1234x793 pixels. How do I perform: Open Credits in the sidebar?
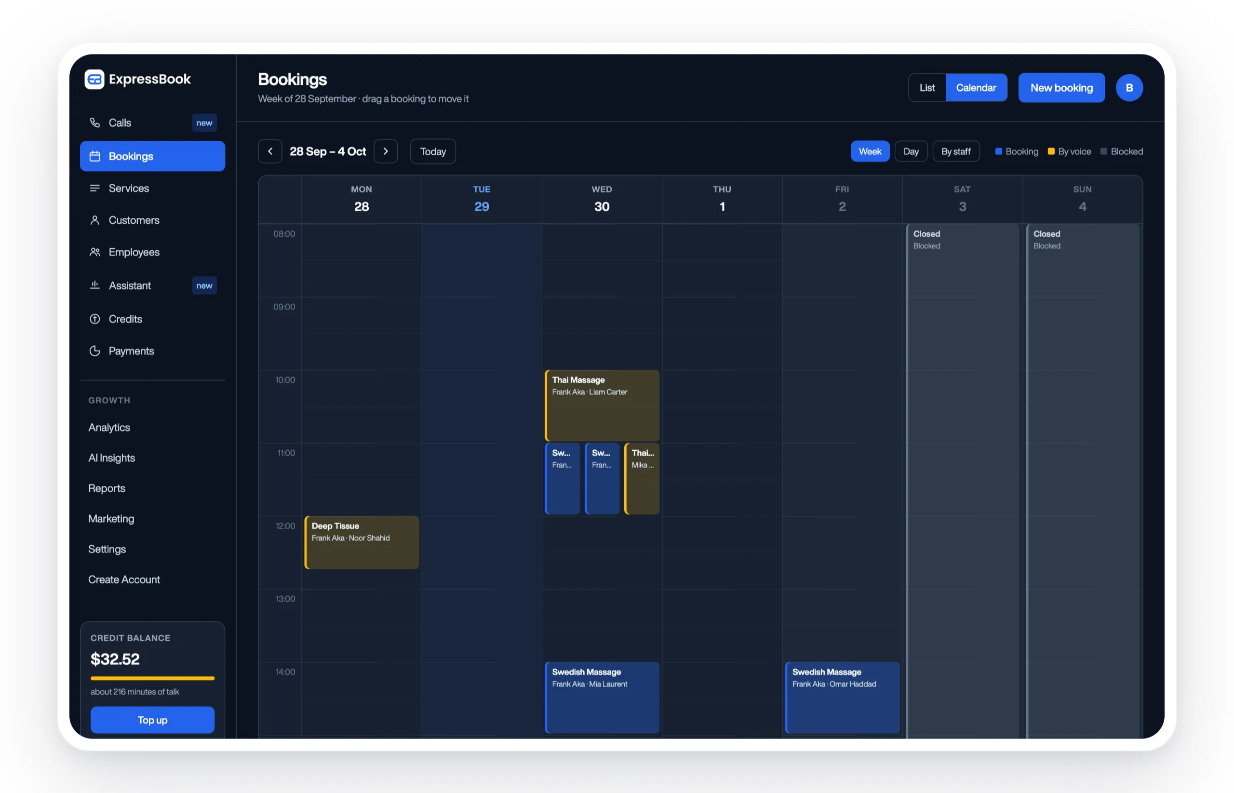(x=152, y=319)
